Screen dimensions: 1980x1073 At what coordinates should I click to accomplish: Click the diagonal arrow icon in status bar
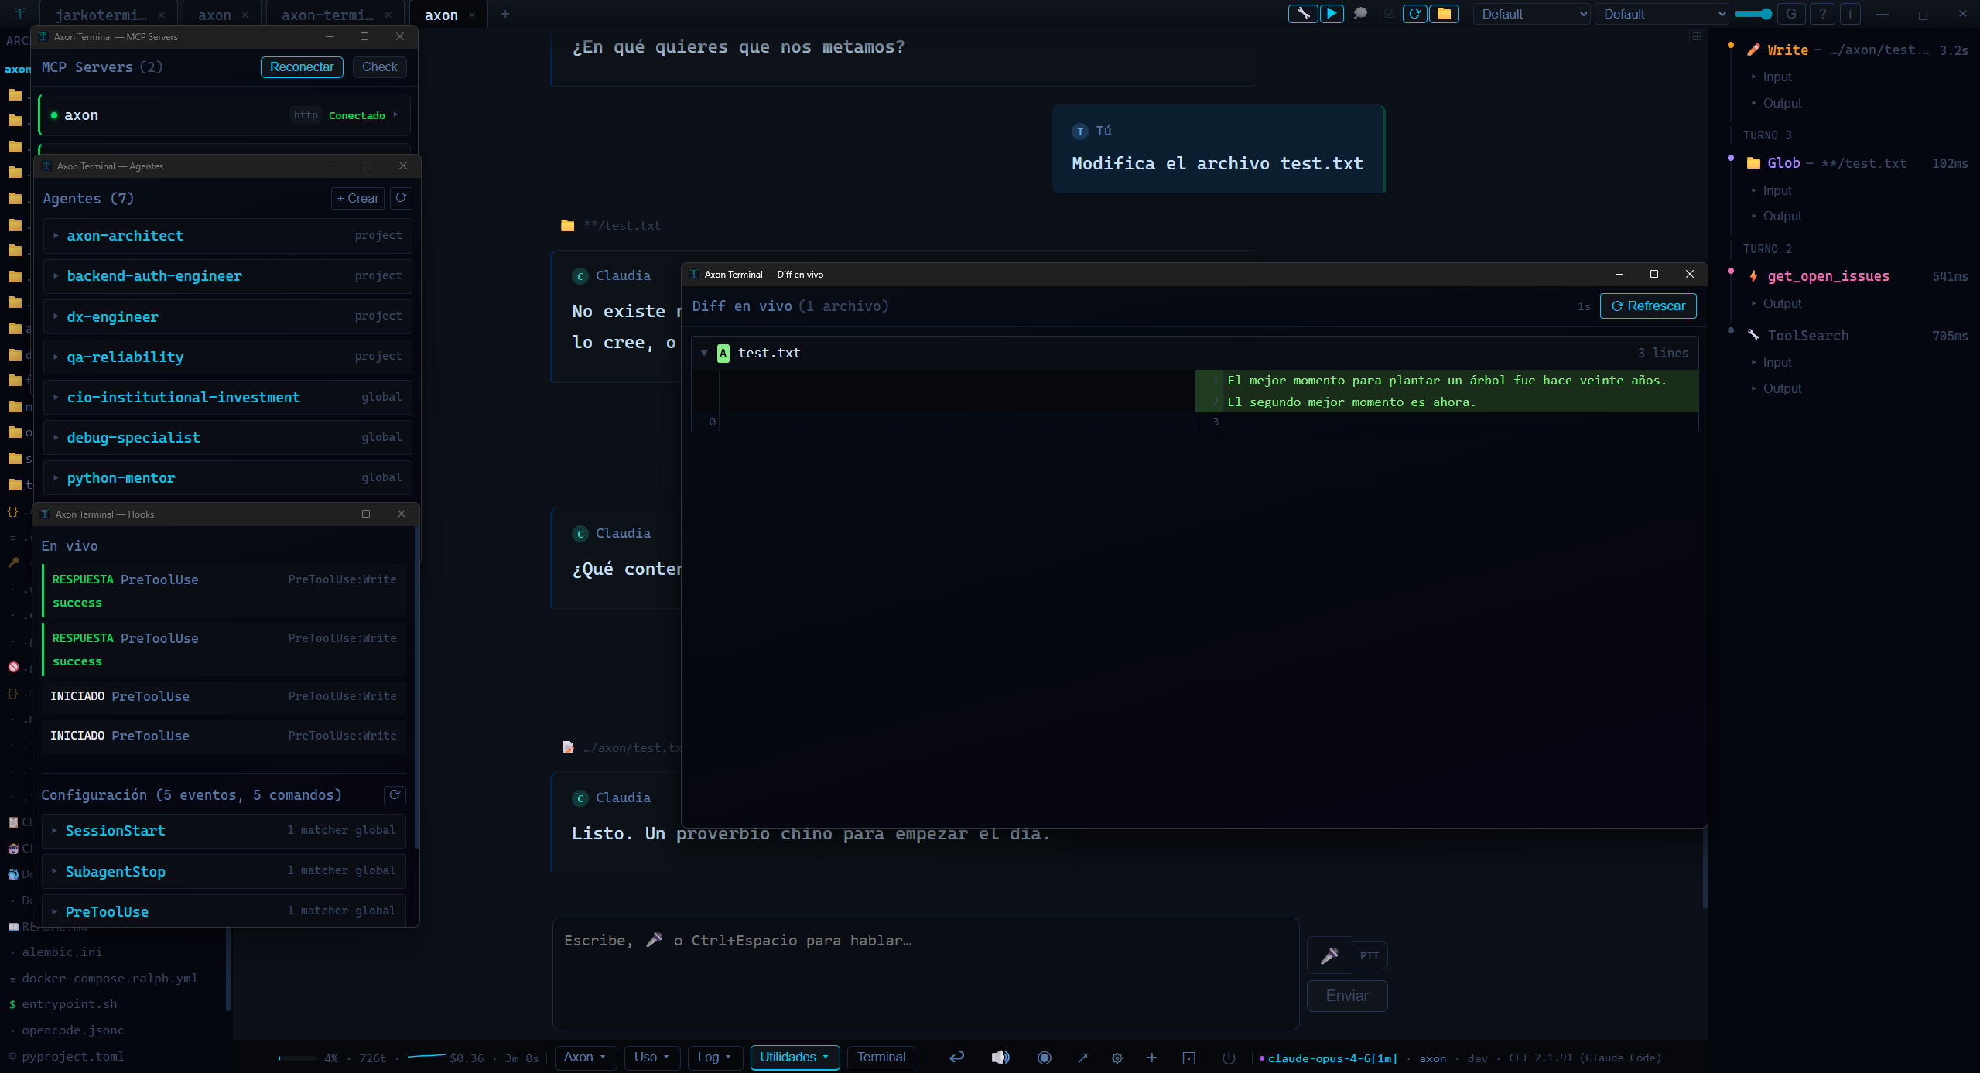pyautogui.click(x=1082, y=1058)
